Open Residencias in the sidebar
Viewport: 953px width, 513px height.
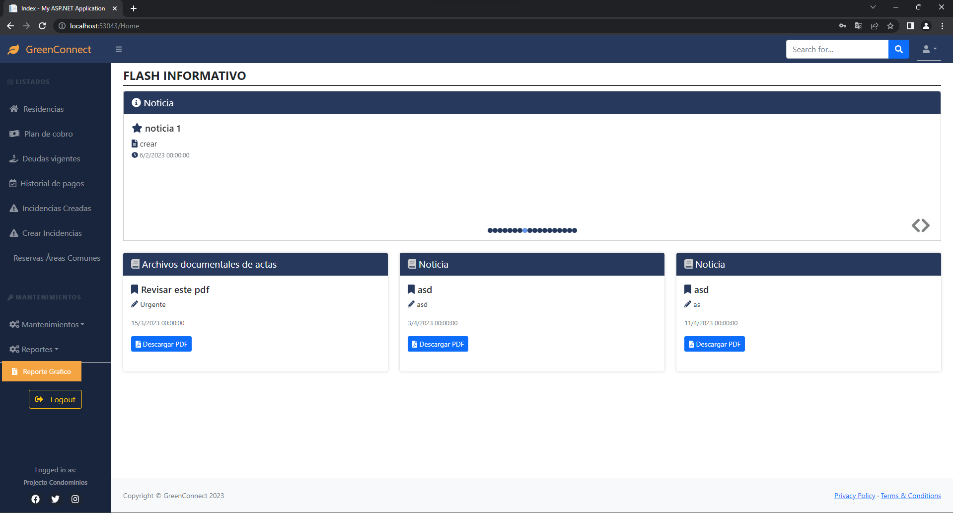click(x=43, y=109)
